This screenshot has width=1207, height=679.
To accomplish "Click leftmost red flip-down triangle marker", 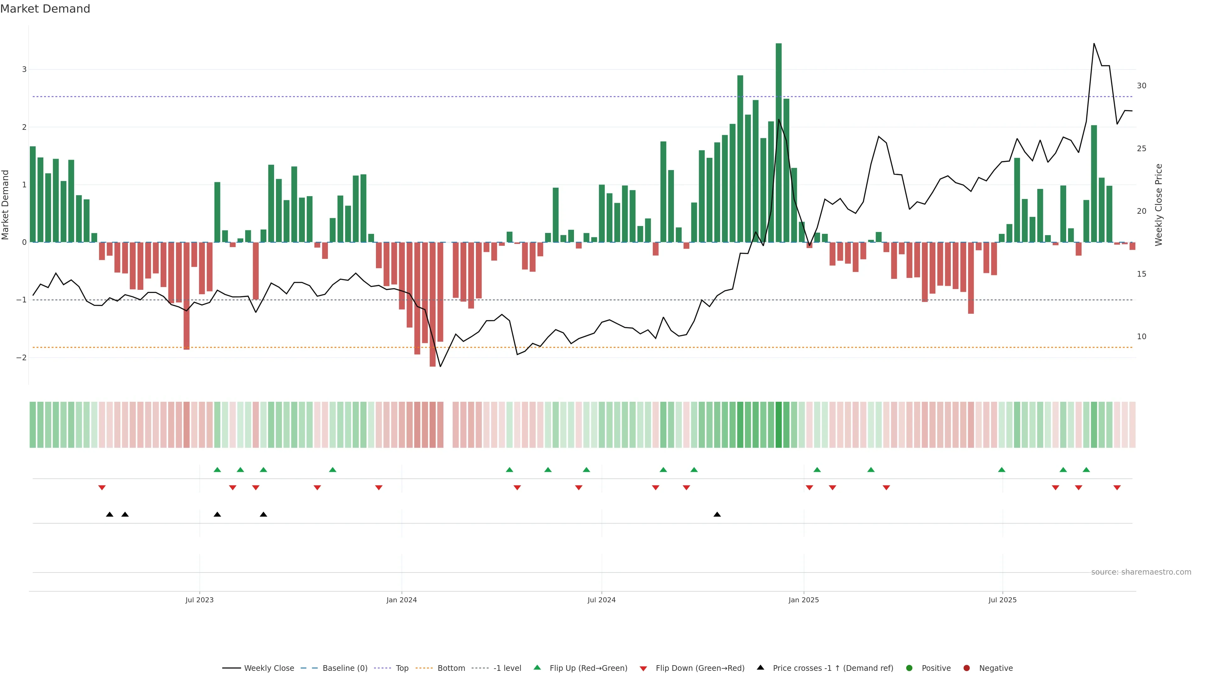I will tap(102, 488).
